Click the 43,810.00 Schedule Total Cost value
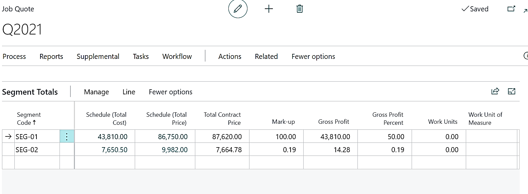Image resolution: width=528 pixels, height=194 pixels. 112,137
